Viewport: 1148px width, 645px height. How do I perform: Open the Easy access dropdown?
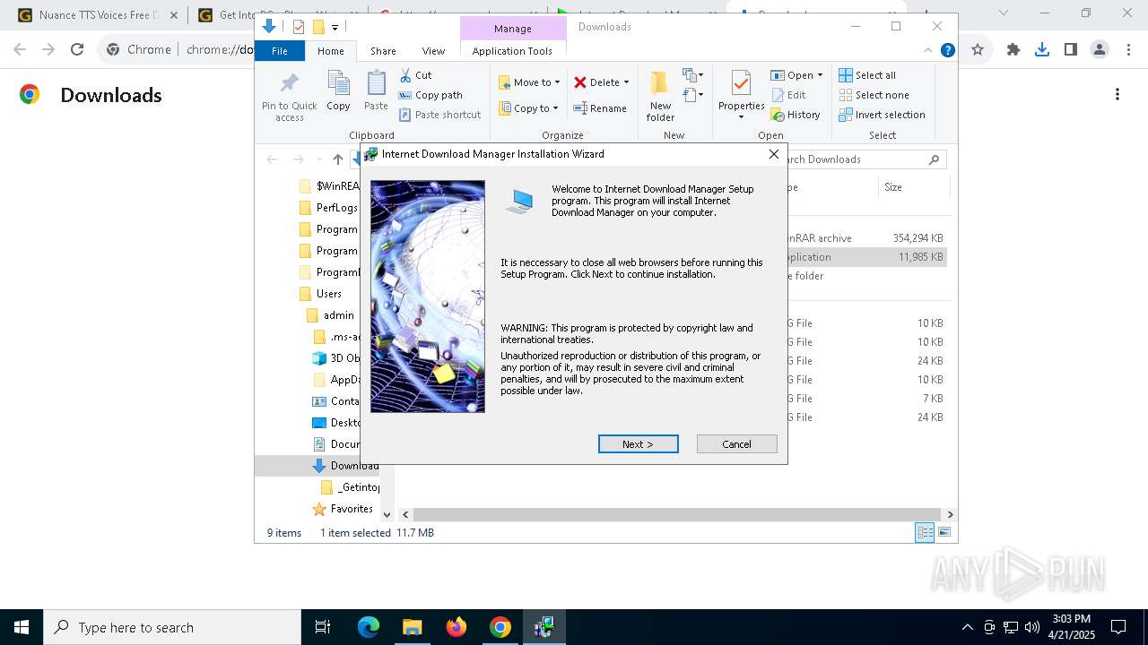693,94
